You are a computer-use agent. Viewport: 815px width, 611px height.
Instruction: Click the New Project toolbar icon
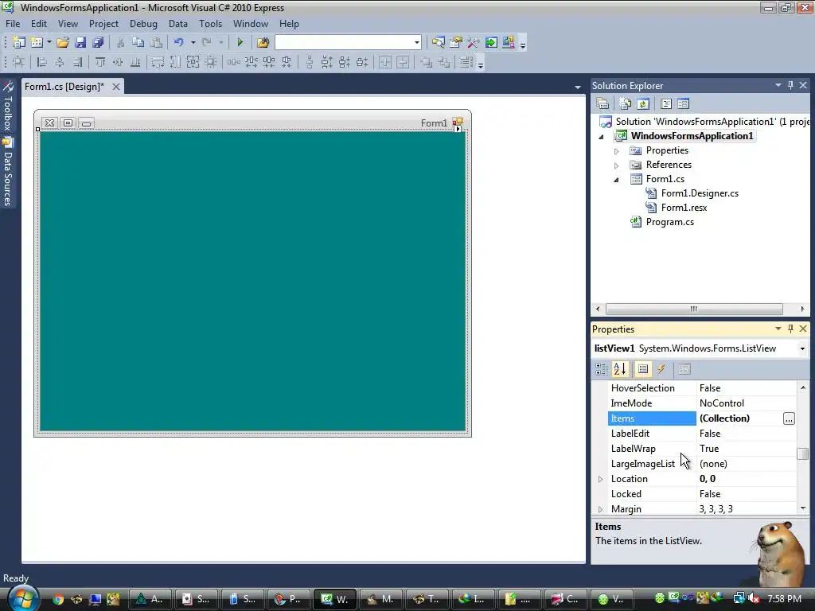click(x=19, y=43)
